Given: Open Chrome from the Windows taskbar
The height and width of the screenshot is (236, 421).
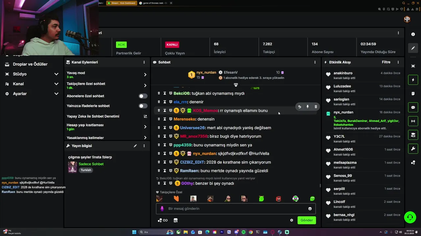Looking at the screenshot, I should point(251,232).
